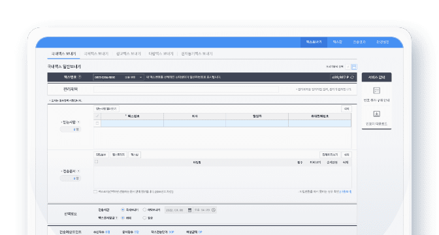Check the box in the first recipient row
439x235 pixels.
(97, 123)
